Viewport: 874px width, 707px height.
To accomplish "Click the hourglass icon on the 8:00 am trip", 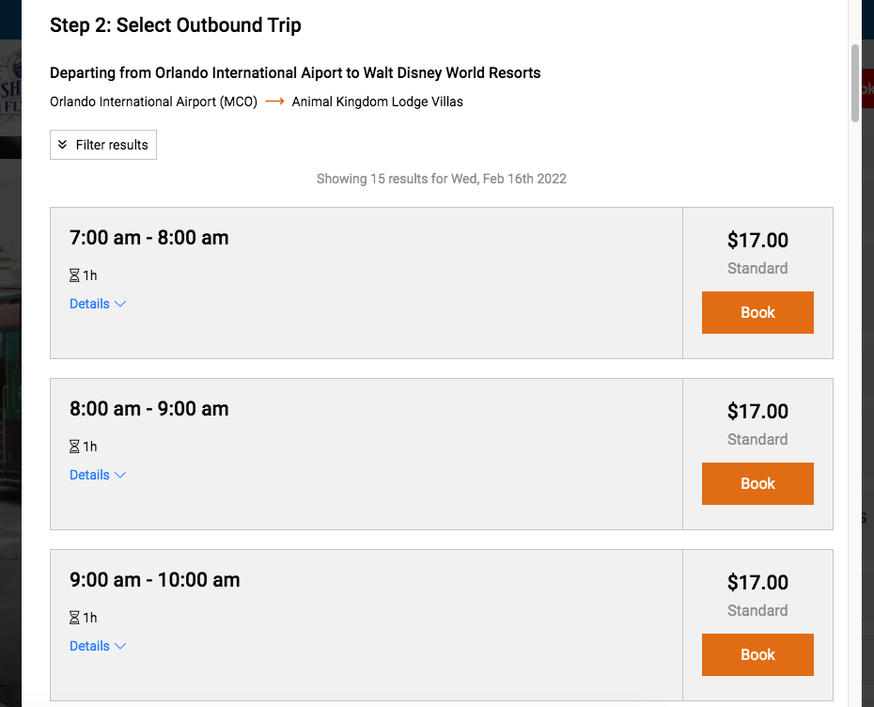I will 75,447.
